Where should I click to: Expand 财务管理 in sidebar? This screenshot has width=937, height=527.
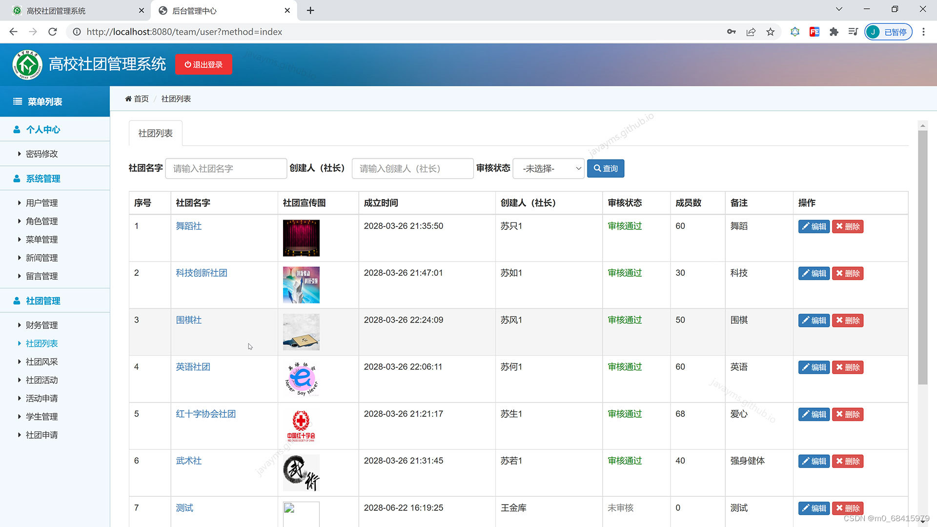(41, 325)
